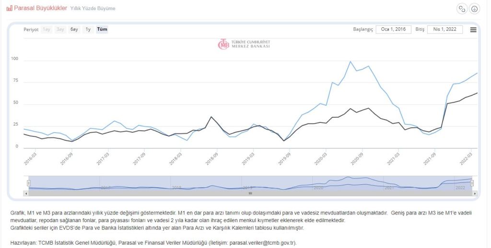Select the Tüm period option
Image resolution: width=491 pixels, height=248 pixels.
point(102,29)
